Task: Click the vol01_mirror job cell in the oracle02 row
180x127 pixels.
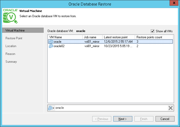Action: click(92, 46)
